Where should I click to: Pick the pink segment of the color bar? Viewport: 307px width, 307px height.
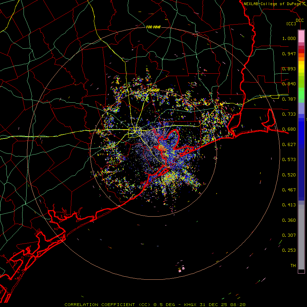point(301,36)
